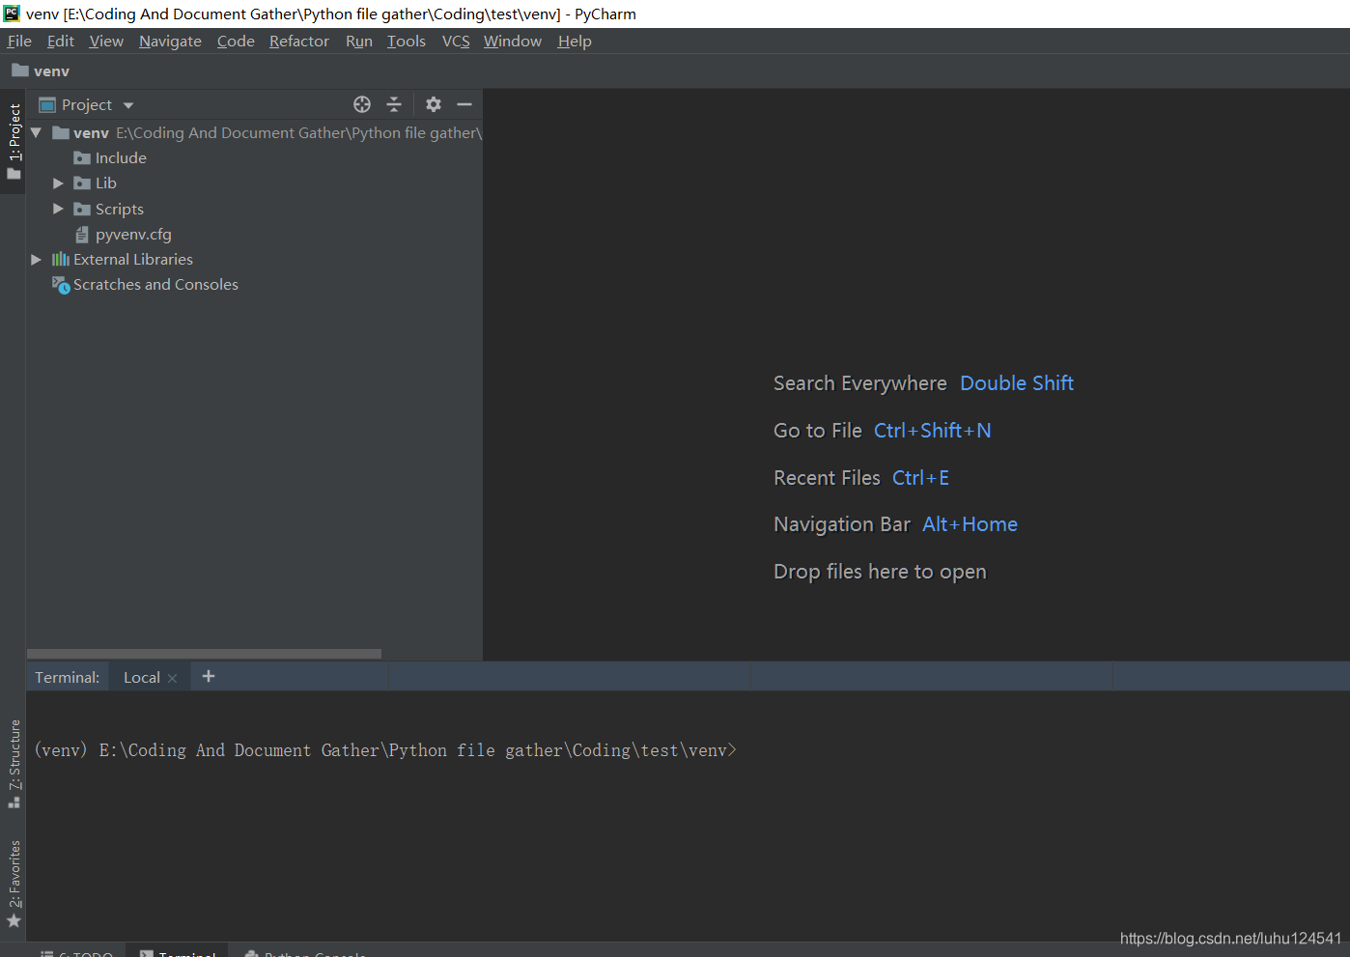Click 'Drop files here to open' text
Image resolution: width=1350 pixels, height=957 pixels.
coord(881,572)
